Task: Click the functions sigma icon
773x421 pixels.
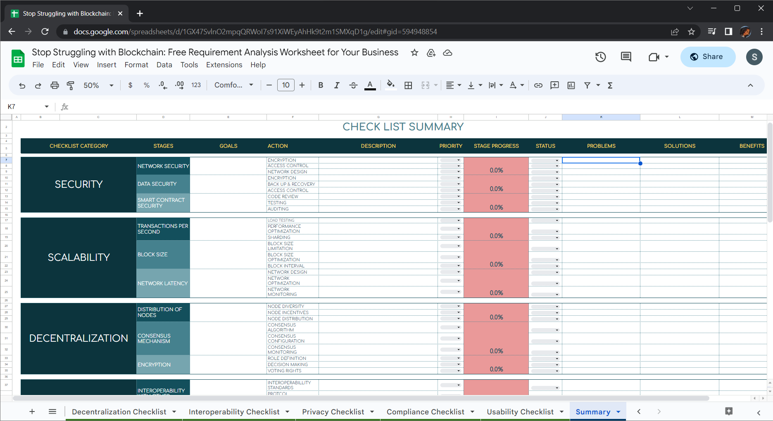Action: point(610,85)
